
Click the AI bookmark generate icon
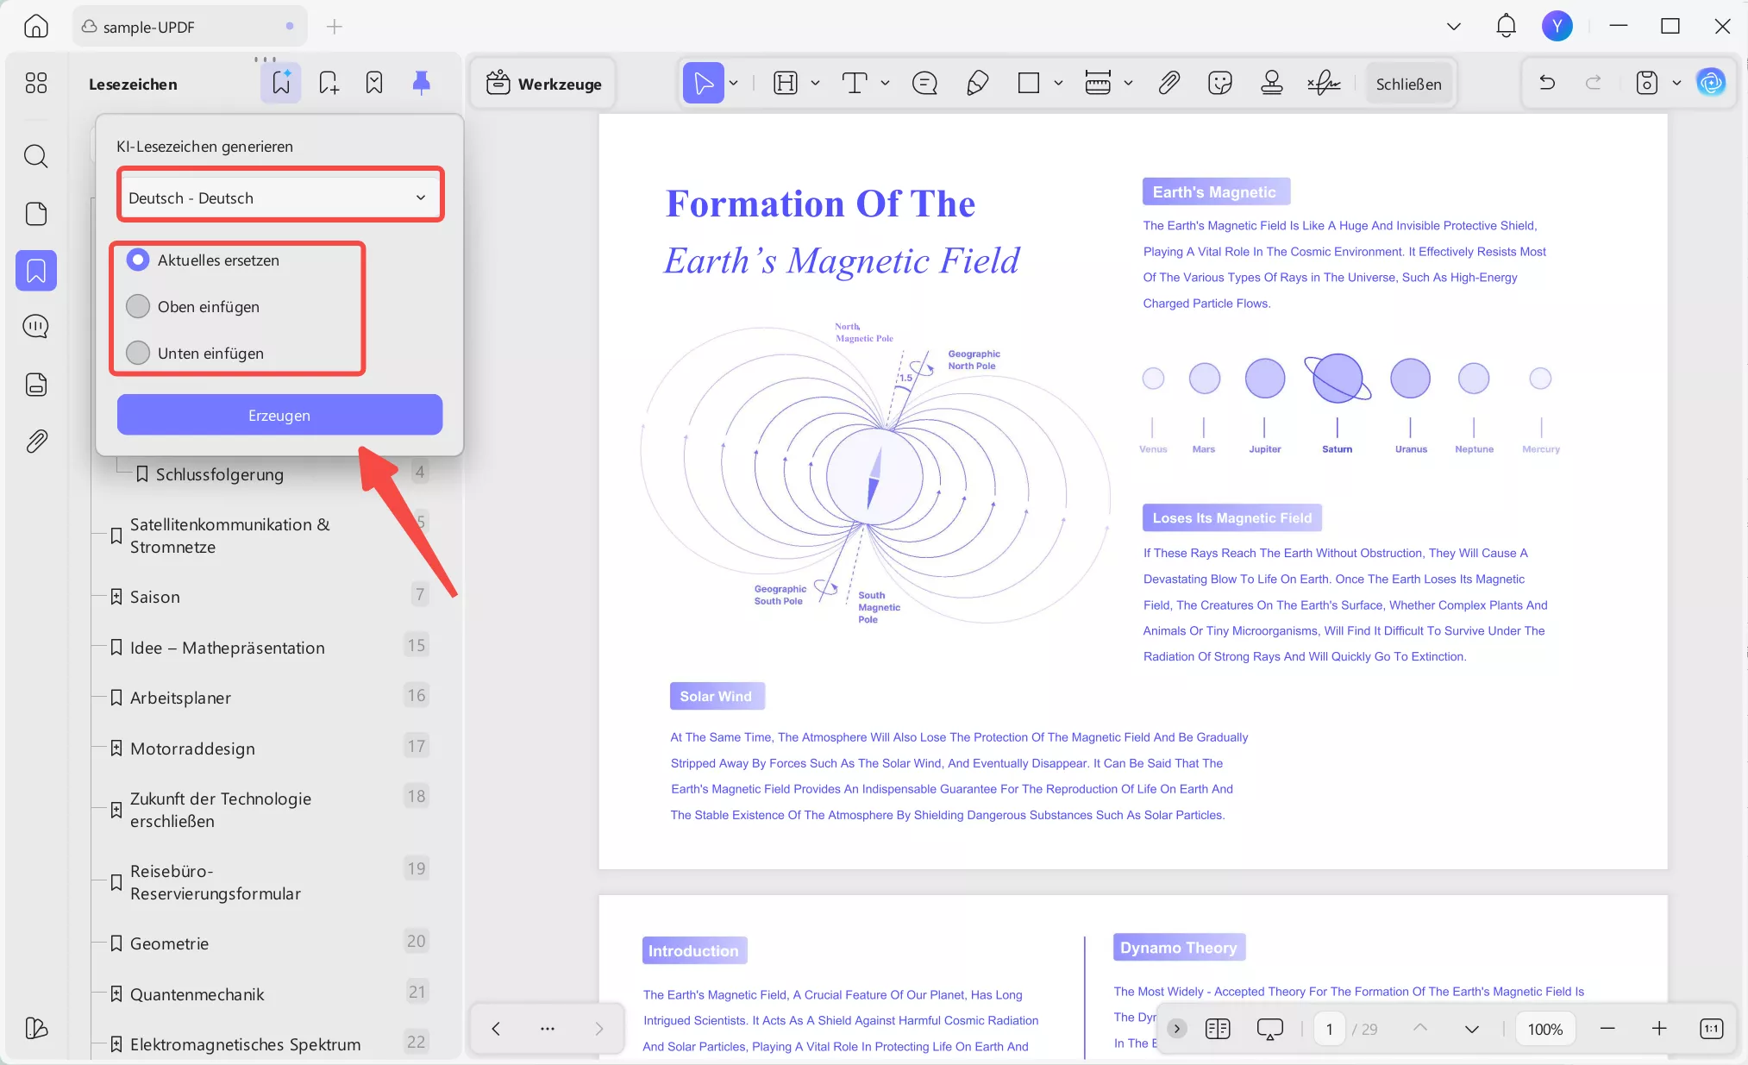click(x=281, y=83)
